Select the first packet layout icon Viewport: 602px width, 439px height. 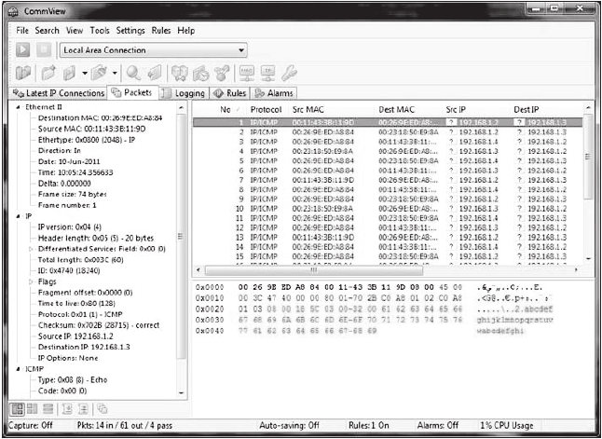(18, 409)
